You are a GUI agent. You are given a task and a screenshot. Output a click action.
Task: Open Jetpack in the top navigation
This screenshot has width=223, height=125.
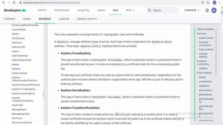pyautogui.click(x=101, y=10)
